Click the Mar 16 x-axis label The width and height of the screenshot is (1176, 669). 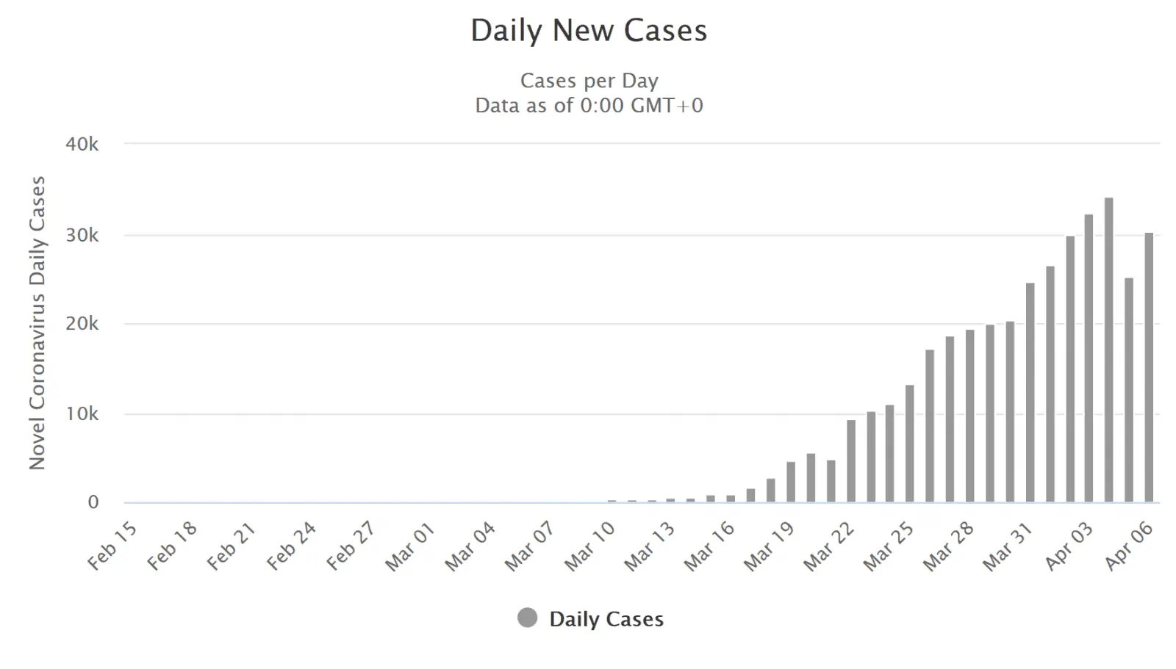click(x=709, y=547)
